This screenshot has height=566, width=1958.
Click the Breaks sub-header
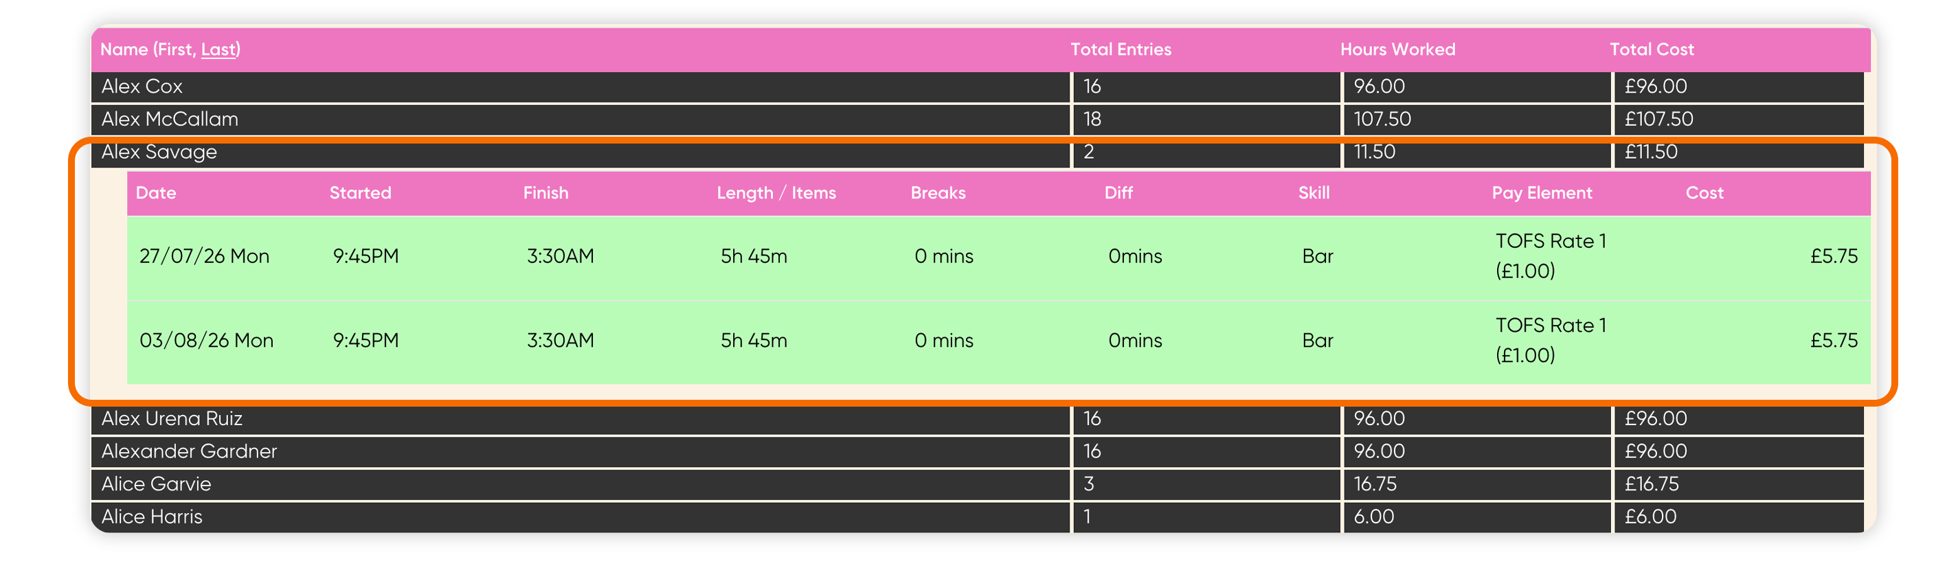pyautogui.click(x=938, y=193)
